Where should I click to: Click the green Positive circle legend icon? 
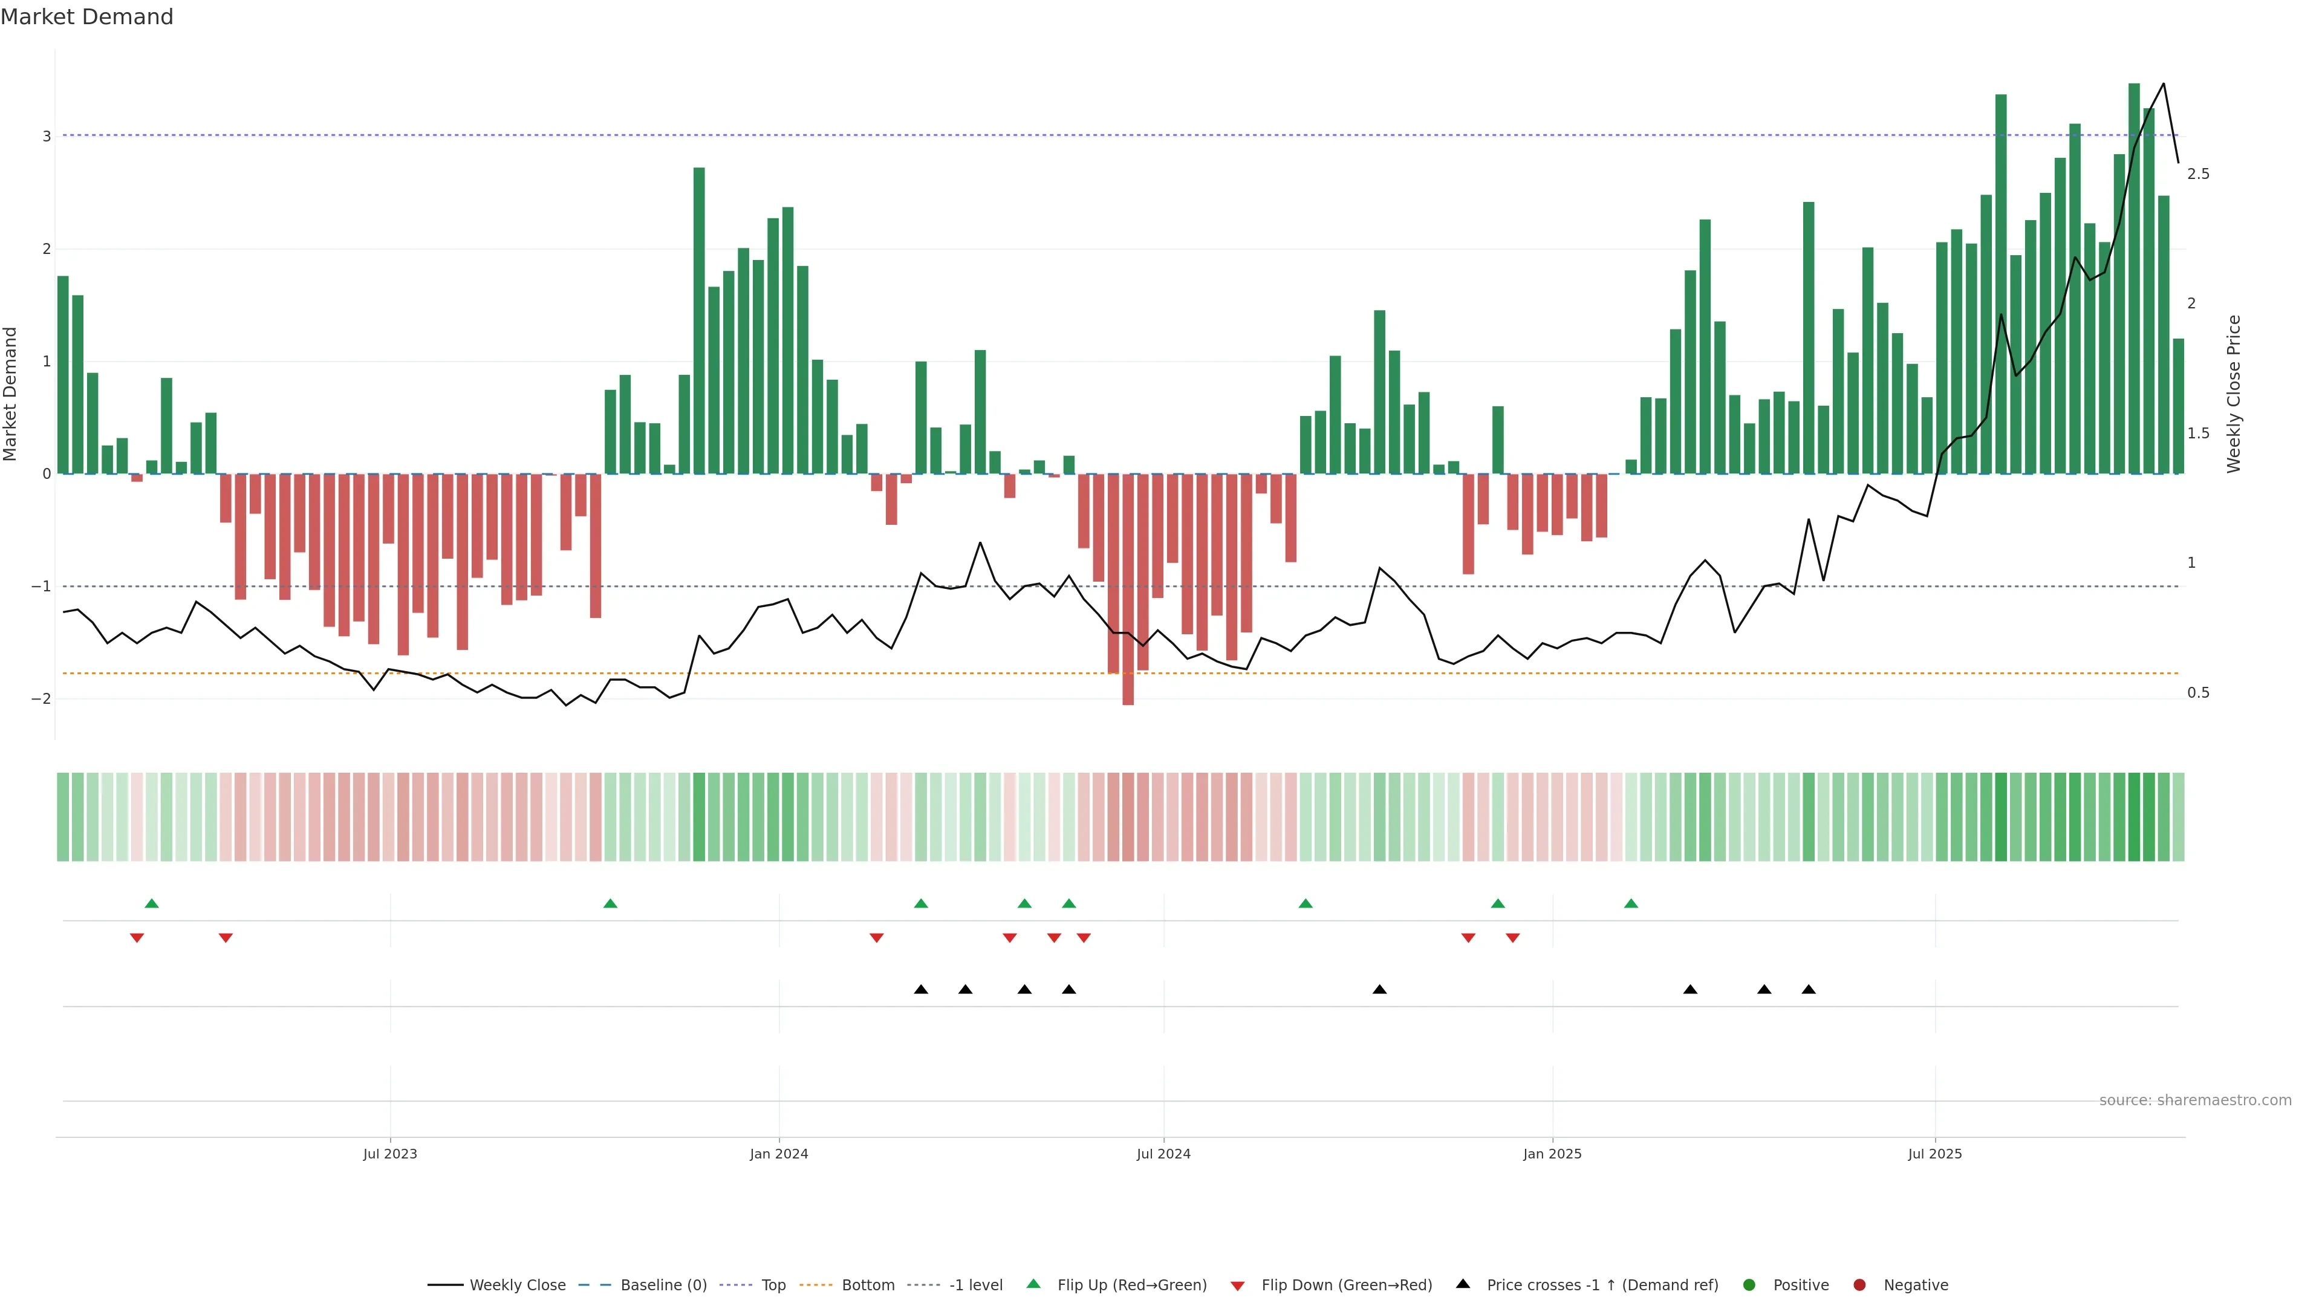coord(1749,1285)
